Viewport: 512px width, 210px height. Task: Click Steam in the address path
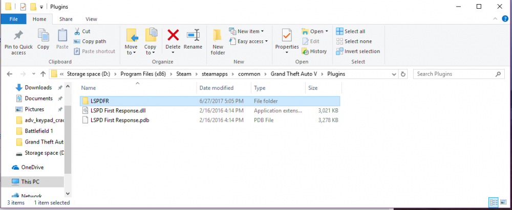tap(184, 74)
